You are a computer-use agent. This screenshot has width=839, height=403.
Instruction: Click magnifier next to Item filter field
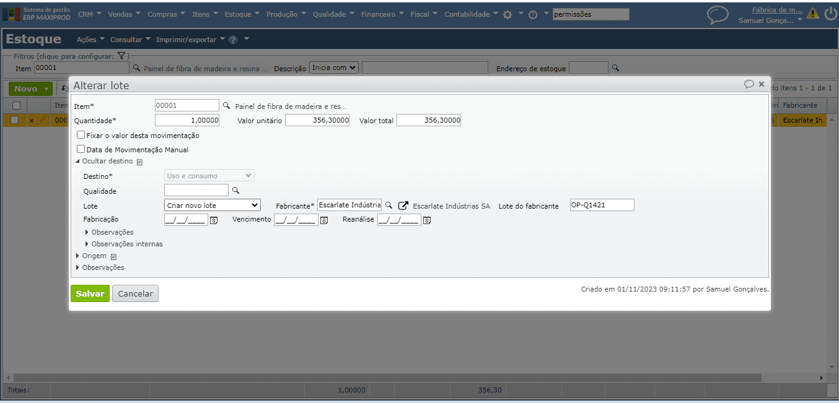click(x=135, y=68)
